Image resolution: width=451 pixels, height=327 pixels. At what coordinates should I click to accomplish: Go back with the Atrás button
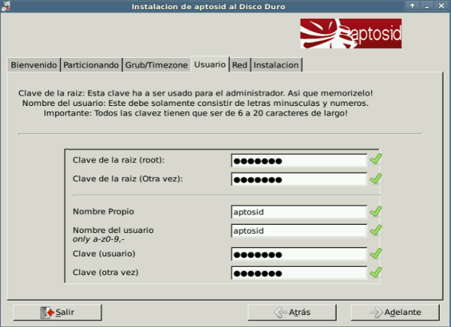(x=295, y=312)
